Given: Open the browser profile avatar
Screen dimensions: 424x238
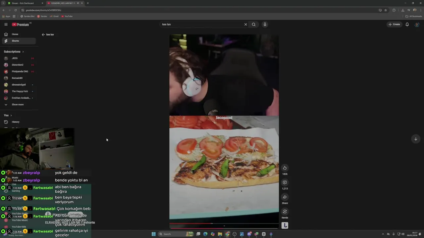Looking at the screenshot, I should pos(415,10).
